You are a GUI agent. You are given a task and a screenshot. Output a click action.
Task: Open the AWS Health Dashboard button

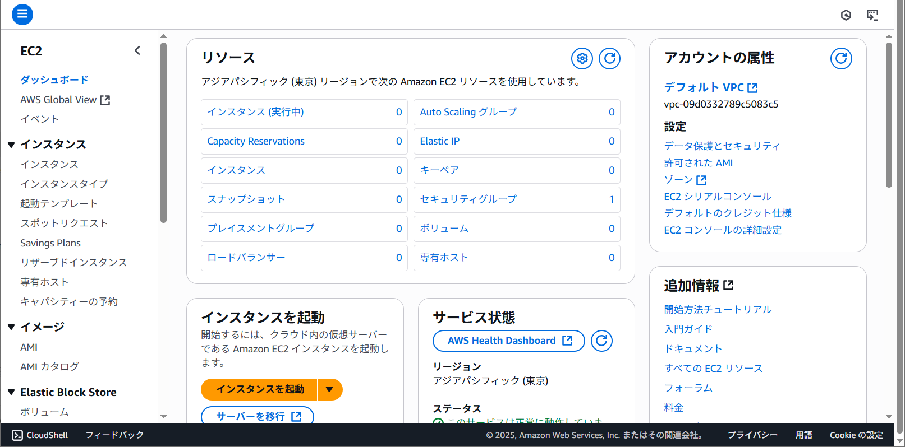(x=508, y=341)
